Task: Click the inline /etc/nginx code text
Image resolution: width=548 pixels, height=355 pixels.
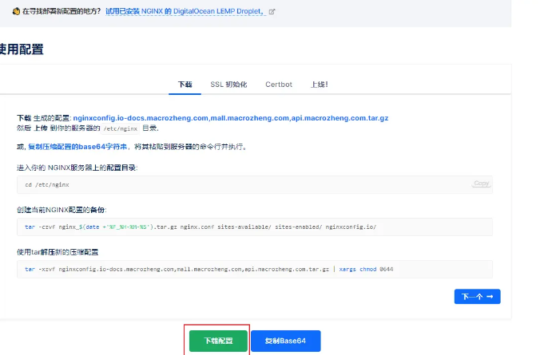Action: click(120, 128)
